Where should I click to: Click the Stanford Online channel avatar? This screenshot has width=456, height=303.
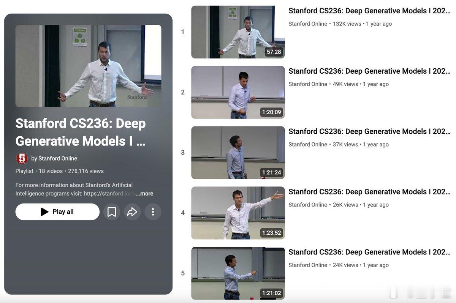point(22,158)
